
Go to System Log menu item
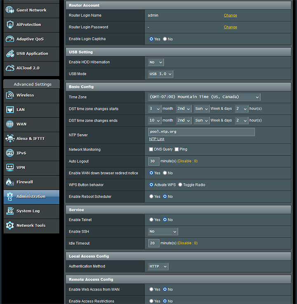pos(28,211)
